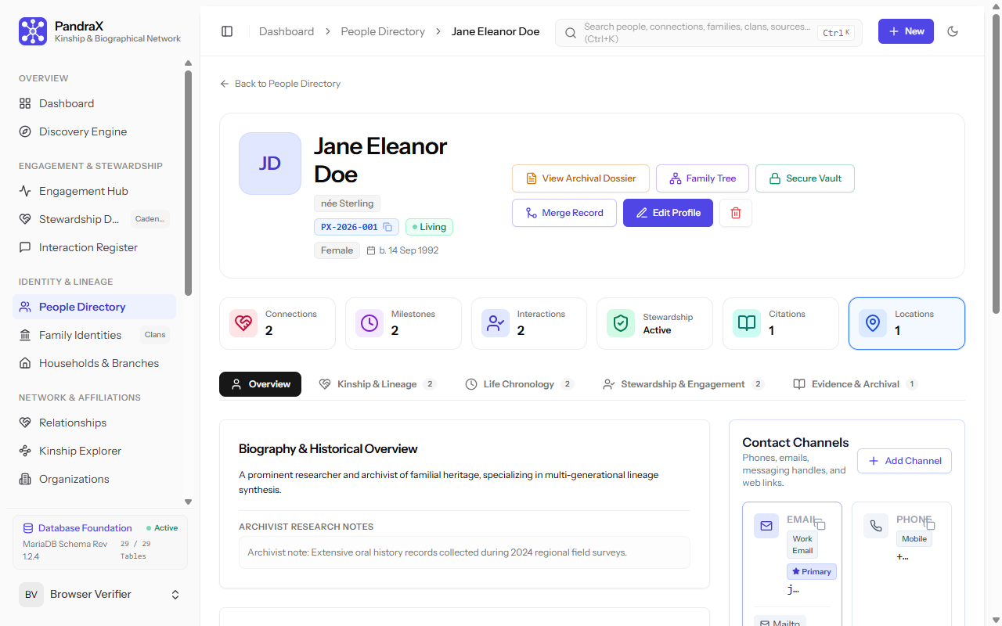
Task: Copy the phone channel value
Action: [930, 523]
